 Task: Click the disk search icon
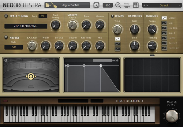point(96,5)
